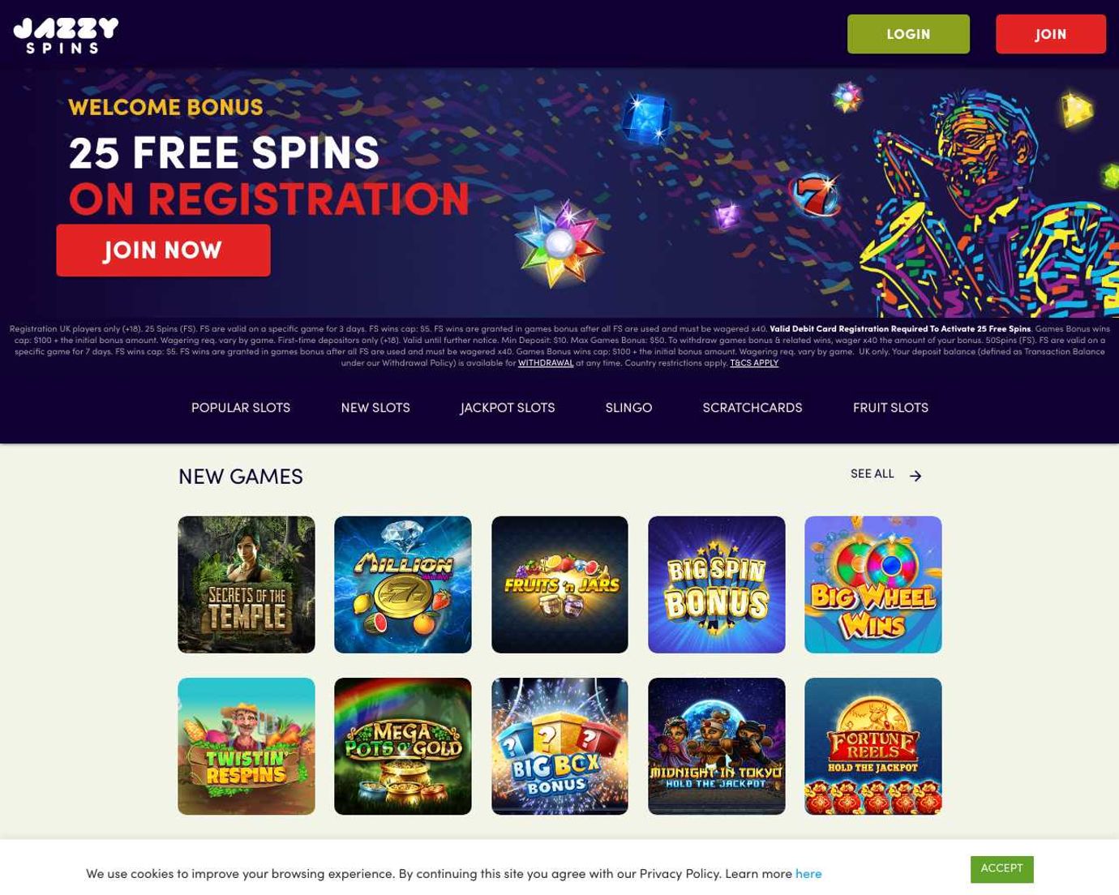
Task: Click the arrow icon beside See All
Action: [915, 476]
